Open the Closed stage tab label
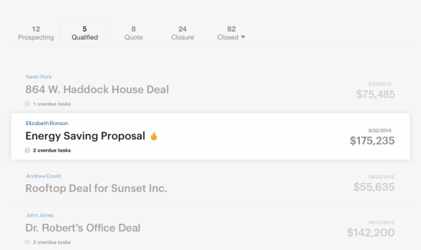Viewport: 421px width, 250px height. 227,37
